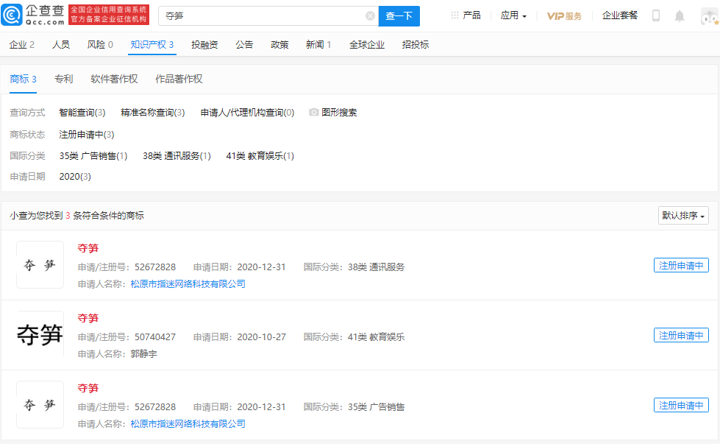Click the search input field containing 夺笋
The height and width of the screenshot is (444, 720).
pos(261,15)
